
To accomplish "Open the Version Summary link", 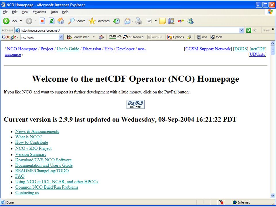I will click(x=31, y=155).
